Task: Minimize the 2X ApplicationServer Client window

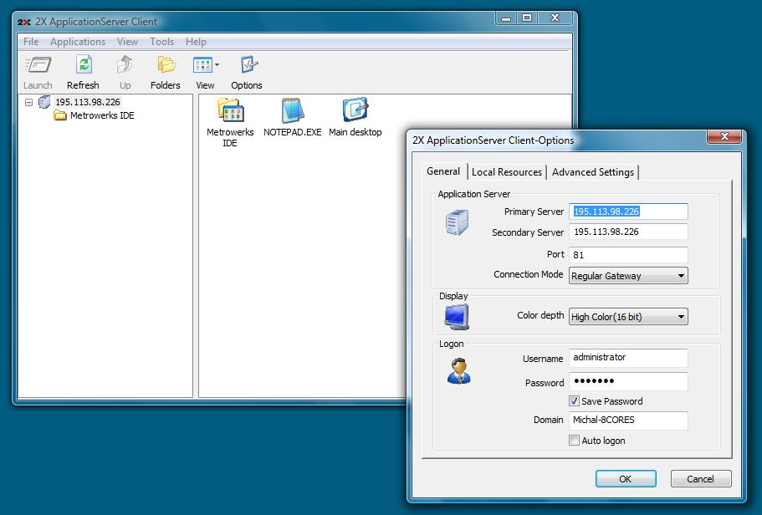Action: point(506,18)
